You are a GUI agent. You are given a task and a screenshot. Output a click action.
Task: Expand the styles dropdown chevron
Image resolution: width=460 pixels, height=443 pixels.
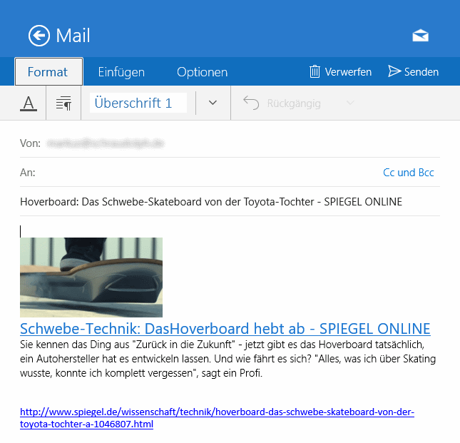point(213,103)
